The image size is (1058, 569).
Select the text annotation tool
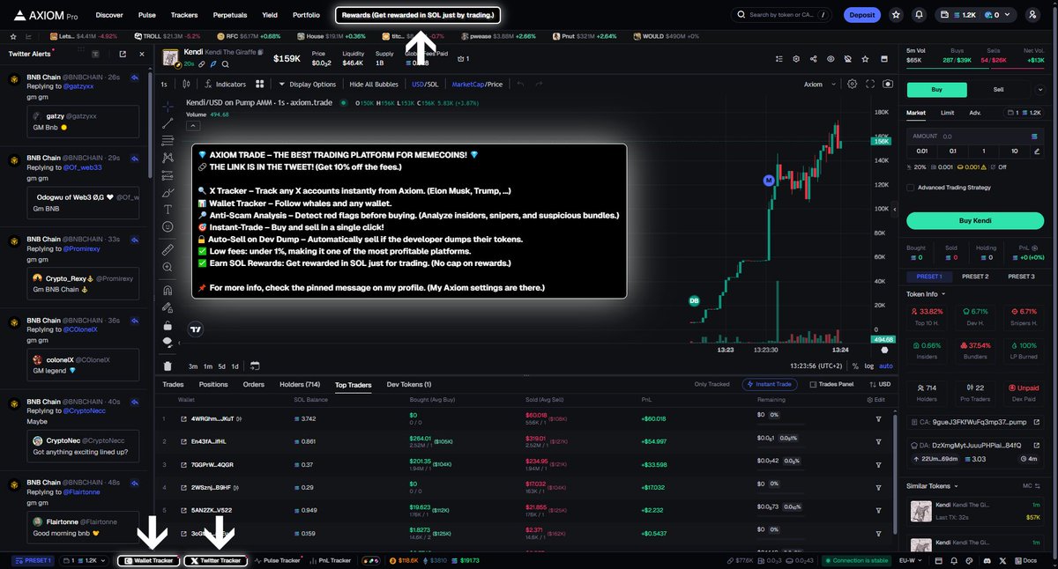168,210
